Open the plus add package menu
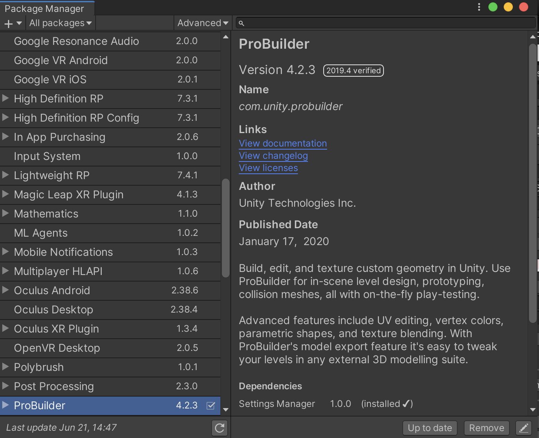539x438 pixels. coord(13,23)
